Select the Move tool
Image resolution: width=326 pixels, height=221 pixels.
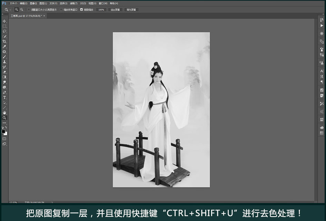[x=4, y=21]
